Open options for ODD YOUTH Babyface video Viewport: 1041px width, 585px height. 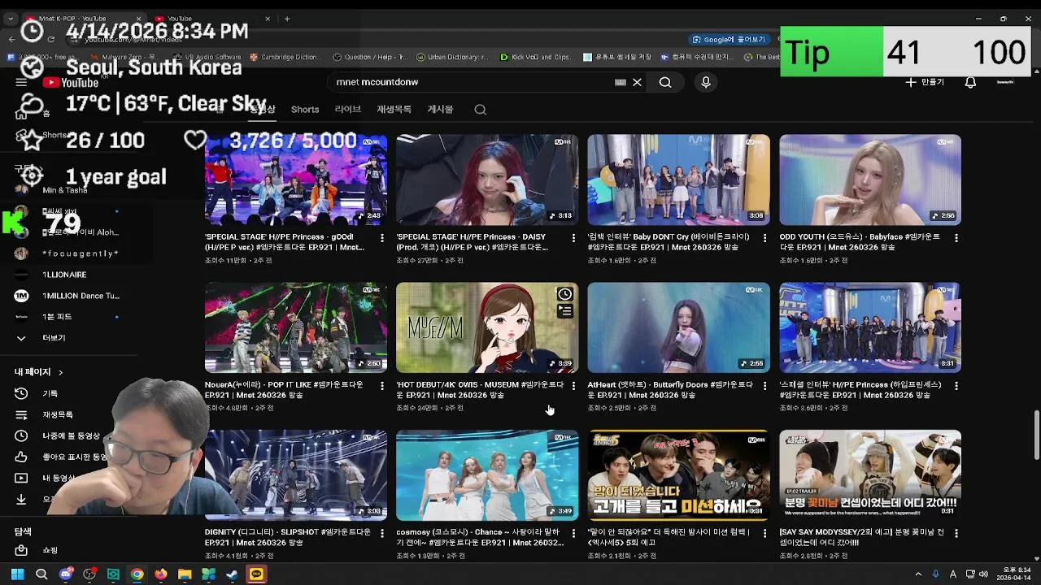[956, 238]
